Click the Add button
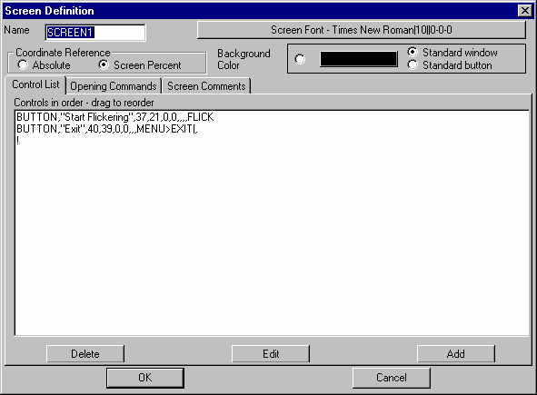Screen dimensions: 537x395 [x=456, y=353]
